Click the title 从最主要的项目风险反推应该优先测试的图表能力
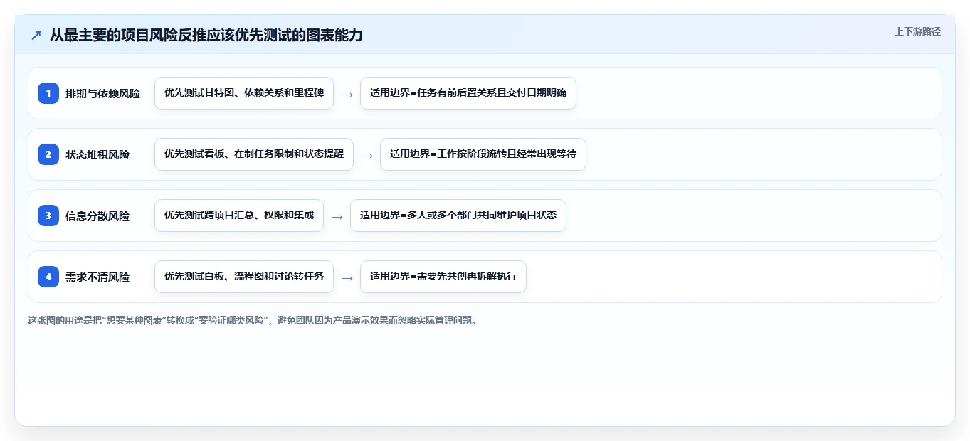970x441 pixels. [x=206, y=35]
